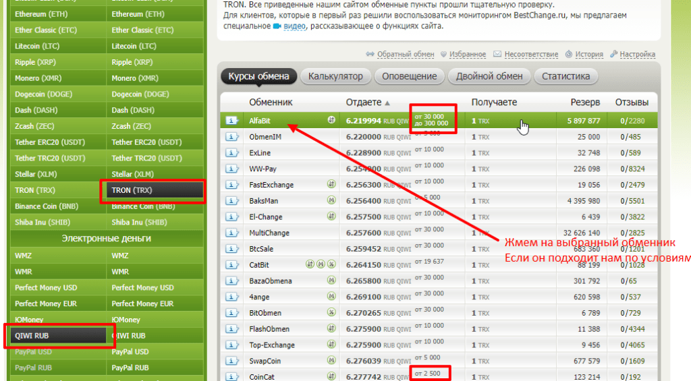Select Tether TRC20 (USDT) in give column

[58, 158]
